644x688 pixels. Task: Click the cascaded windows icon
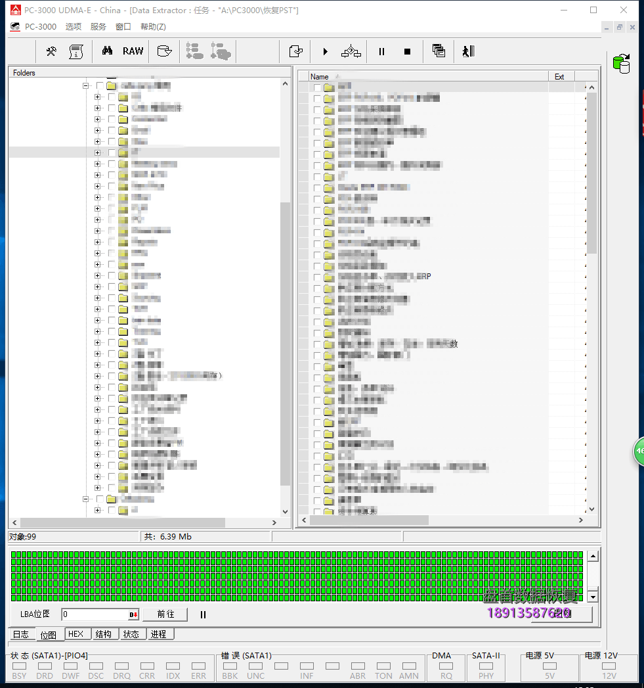[x=439, y=51]
